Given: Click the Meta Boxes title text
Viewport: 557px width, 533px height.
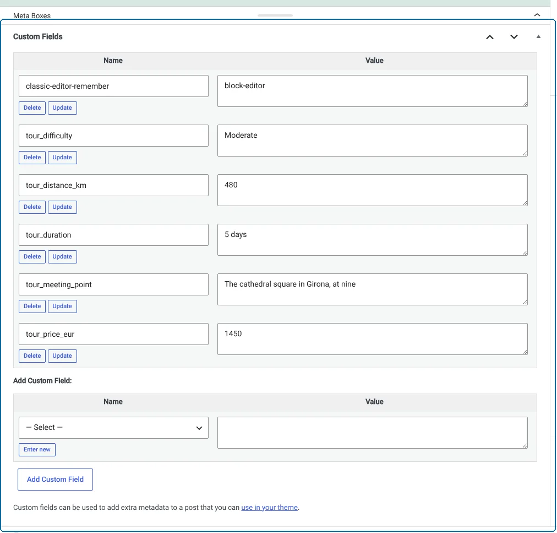Looking at the screenshot, I should pos(32,15).
